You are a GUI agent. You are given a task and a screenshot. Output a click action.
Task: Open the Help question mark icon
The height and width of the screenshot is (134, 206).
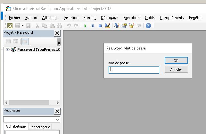[148, 26]
